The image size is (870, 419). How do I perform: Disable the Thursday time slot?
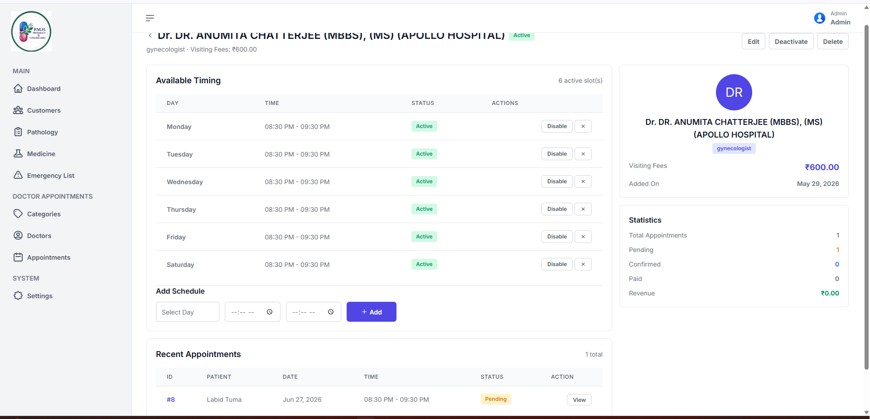557,209
